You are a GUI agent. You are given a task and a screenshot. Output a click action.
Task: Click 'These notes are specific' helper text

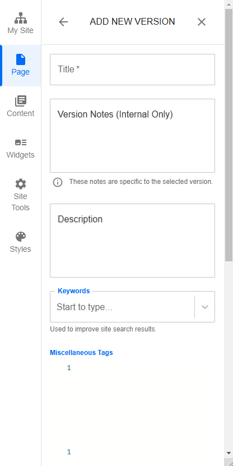click(x=141, y=182)
